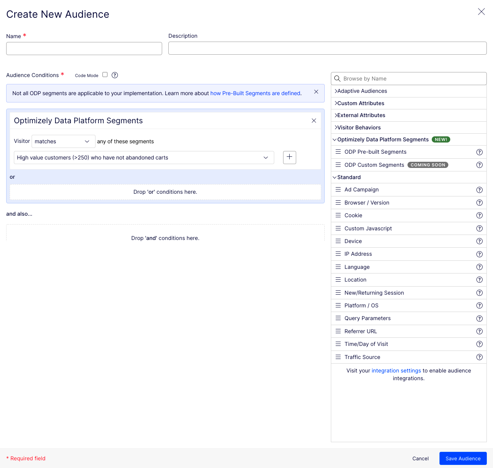Click search magnifier icon in Browse by Name
The image size is (493, 468).
(337, 79)
